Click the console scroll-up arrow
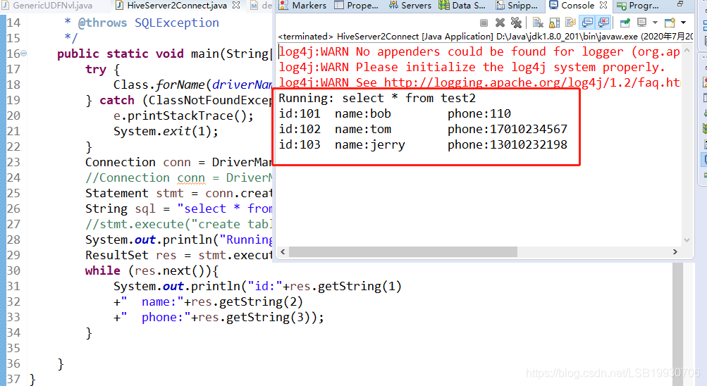The image size is (707, 386). tap(687, 51)
